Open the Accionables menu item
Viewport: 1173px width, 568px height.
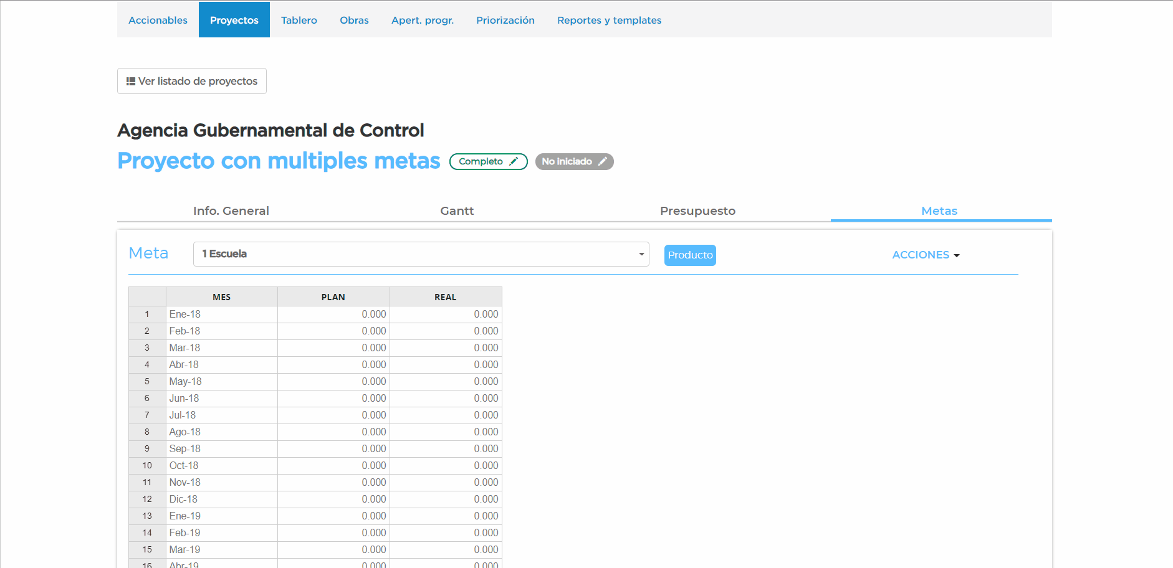pyautogui.click(x=158, y=20)
